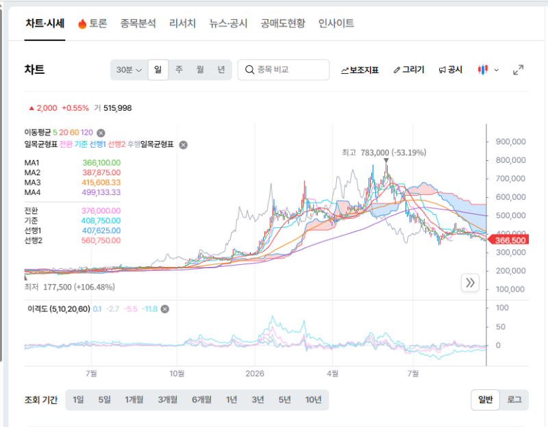Image resolution: width=548 pixels, height=427 pixels.
Task: Click the volume figure 515,998
Action: click(x=117, y=108)
